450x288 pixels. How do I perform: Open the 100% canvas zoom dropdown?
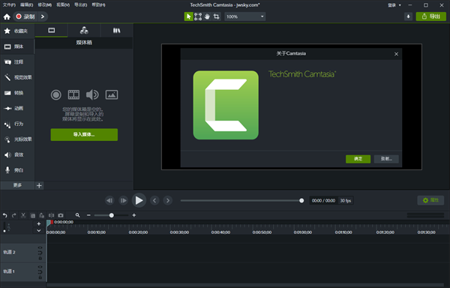point(245,16)
